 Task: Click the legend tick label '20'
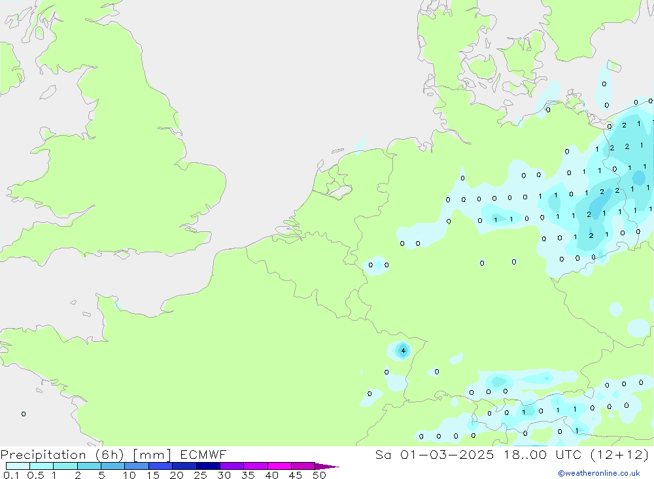(x=177, y=475)
